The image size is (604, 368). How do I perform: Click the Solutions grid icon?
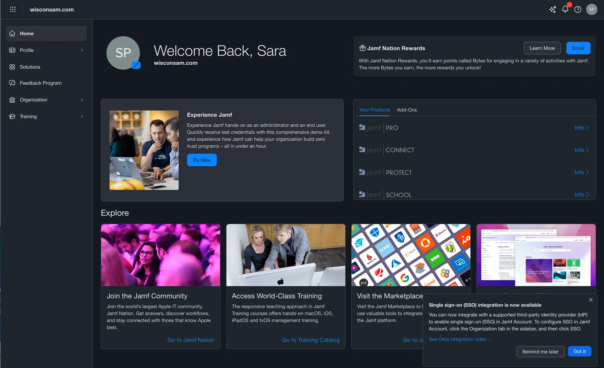pyautogui.click(x=12, y=67)
